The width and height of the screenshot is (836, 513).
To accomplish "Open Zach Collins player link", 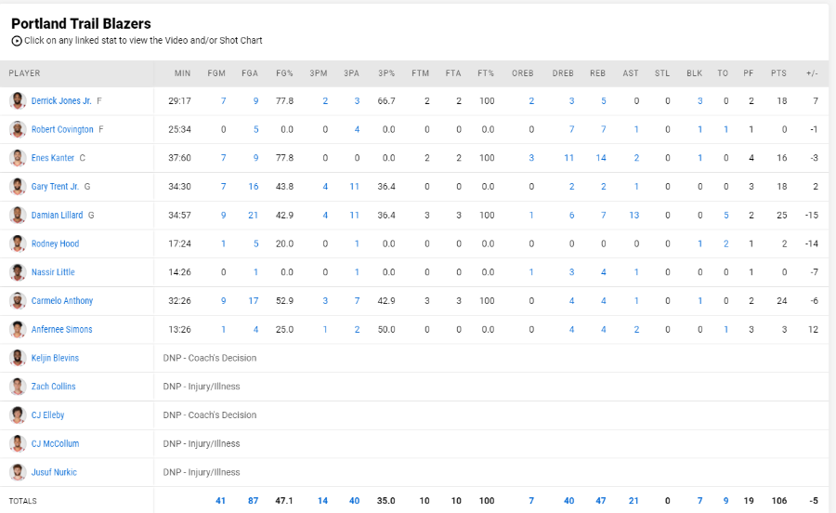I will click(x=53, y=386).
